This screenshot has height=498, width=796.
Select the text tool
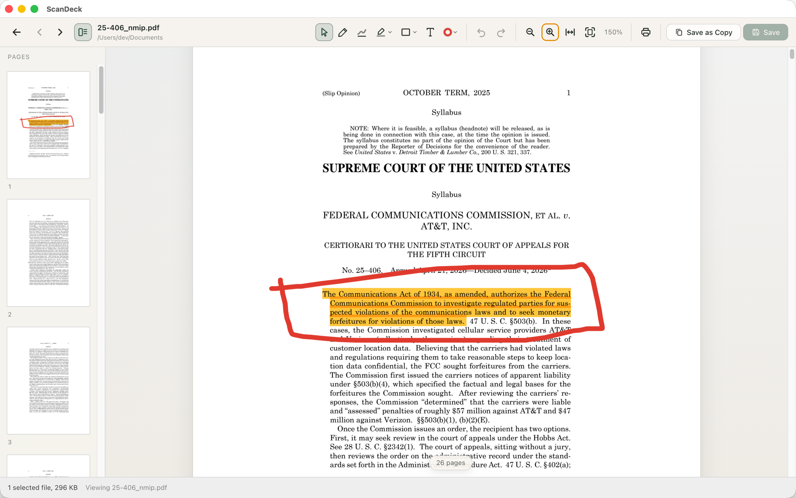click(430, 32)
